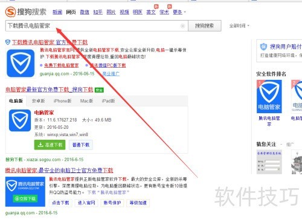Open the 全部时间 filter dropdown
Screen dimensions: 302x219
pyautogui.click(x=239, y=26)
